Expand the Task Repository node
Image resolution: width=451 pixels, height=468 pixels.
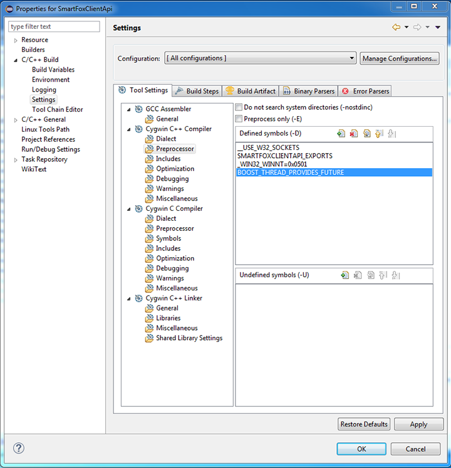tap(16, 160)
